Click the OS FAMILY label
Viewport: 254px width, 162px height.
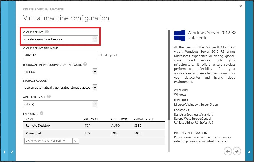pos(181,90)
